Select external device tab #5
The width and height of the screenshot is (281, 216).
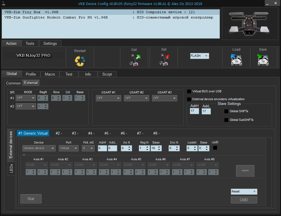pos(108,133)
